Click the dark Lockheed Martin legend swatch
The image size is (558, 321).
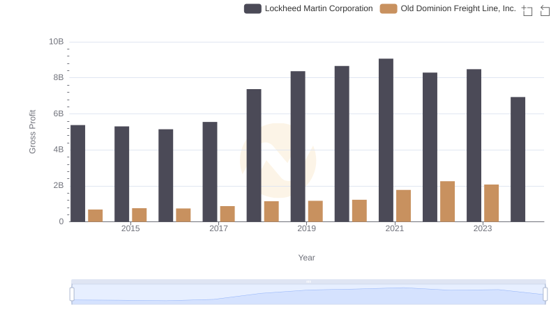point(252,8)
